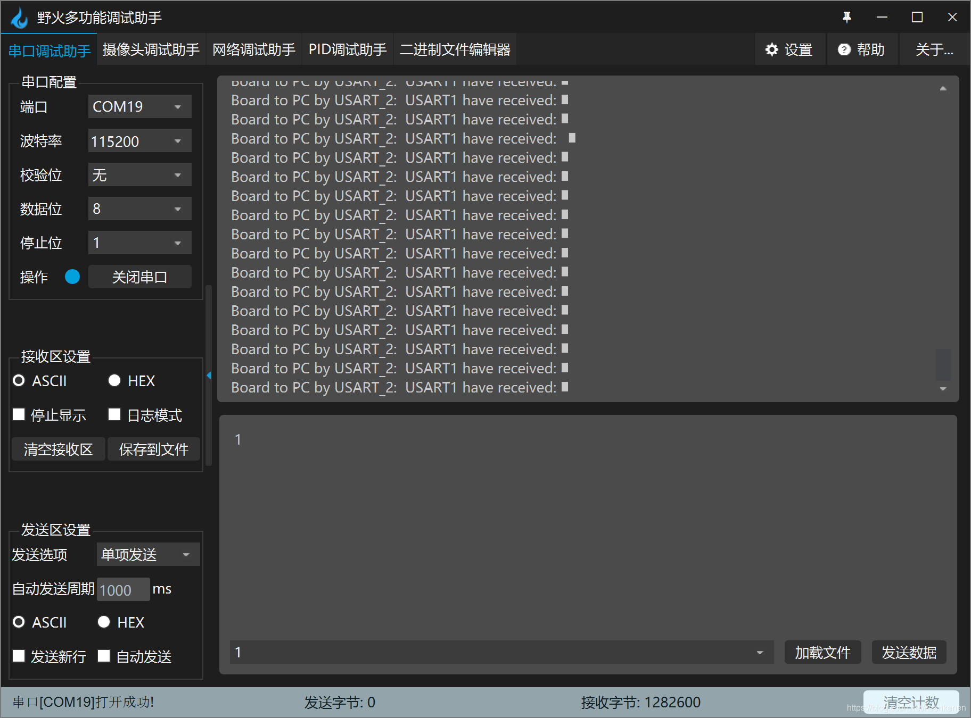Click the 保存到文件 button

(x=154, y=449)
